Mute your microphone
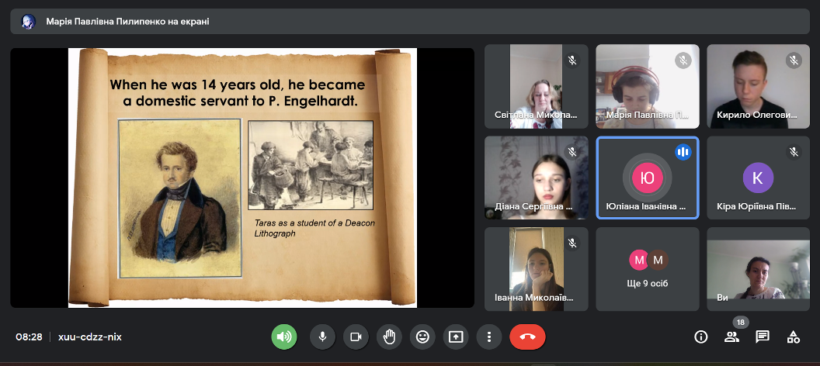 (x=323, y=337)
